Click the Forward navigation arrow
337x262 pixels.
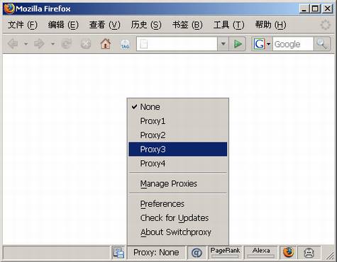point(39,44)
